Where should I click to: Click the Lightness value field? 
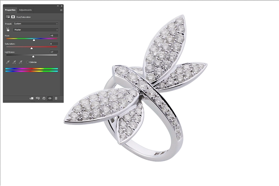pos(54,52)
